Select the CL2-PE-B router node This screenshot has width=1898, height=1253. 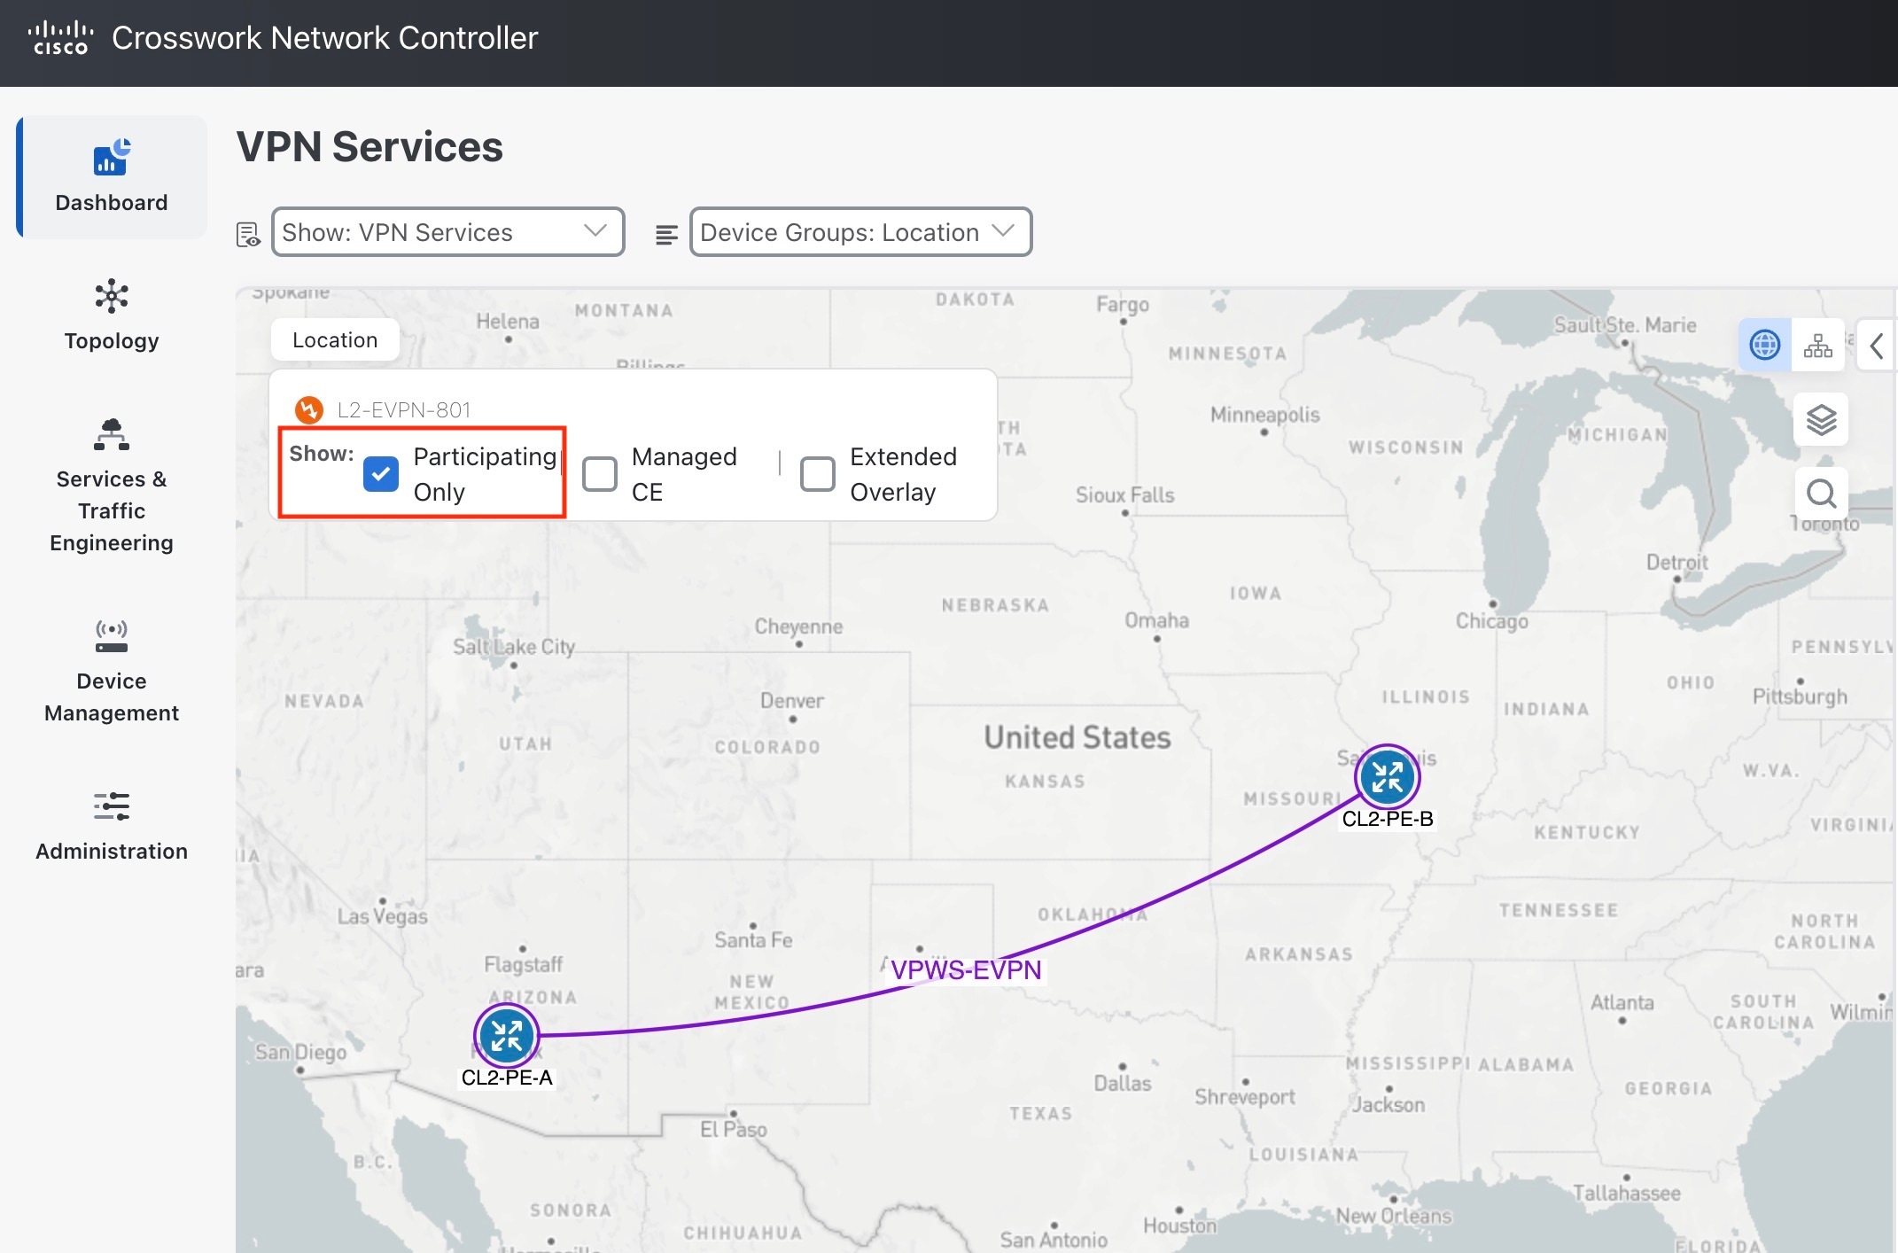pyautogui.click(x=1387, y=776)
